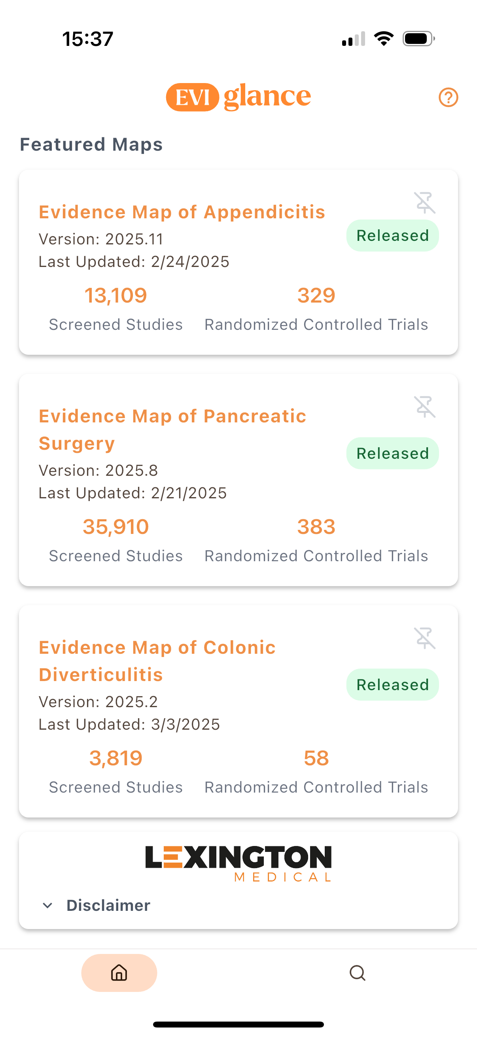Tap the Lexington Medical logo

tap(238, 863)
